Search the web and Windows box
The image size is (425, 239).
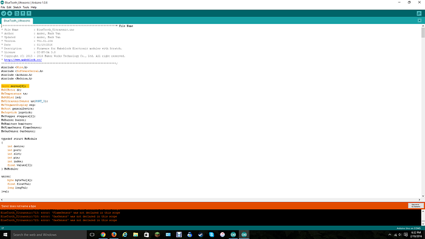click(x=48, y=235)
